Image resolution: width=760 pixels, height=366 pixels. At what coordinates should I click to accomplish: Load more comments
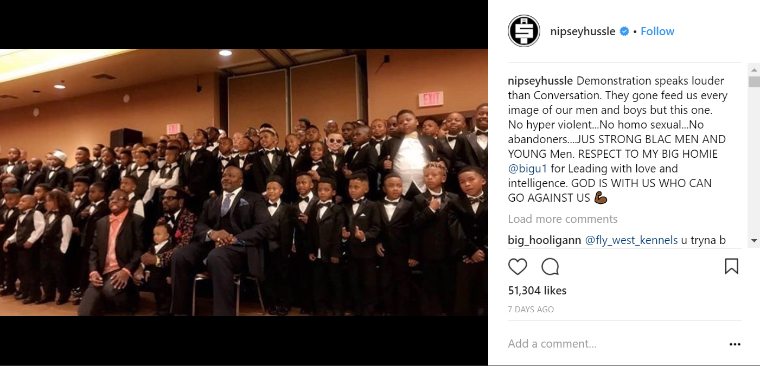pyautogui.click(x=563, y=219)
